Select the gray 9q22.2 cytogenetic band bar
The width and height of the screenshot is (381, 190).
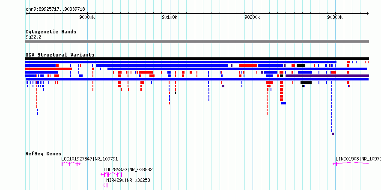197,42
